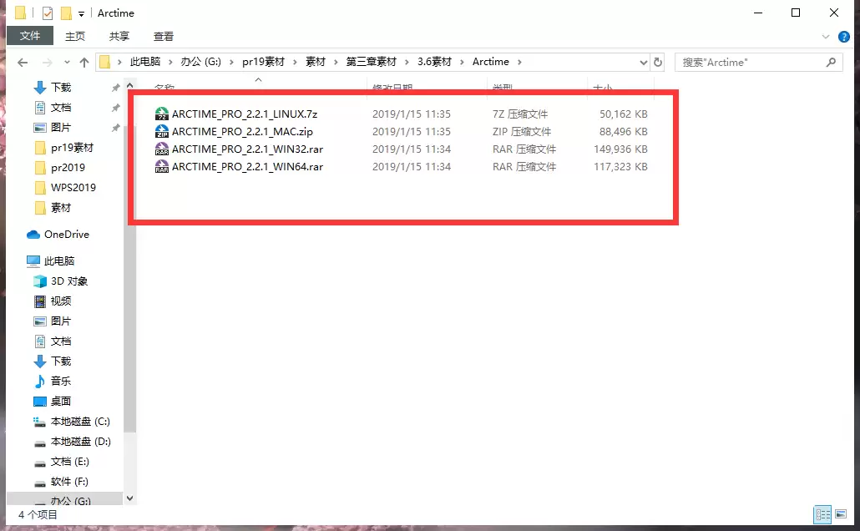Open 3D 对象 in navigation pane

coord(69,281)
